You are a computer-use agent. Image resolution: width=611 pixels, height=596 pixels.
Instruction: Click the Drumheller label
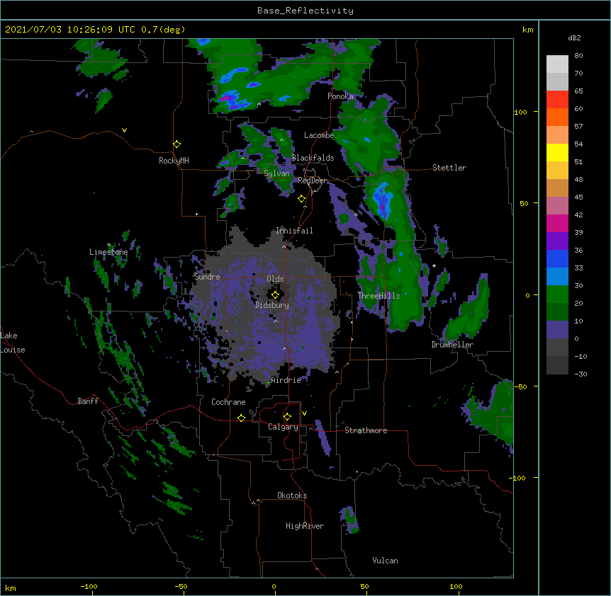pyautogui.click(x=452, y=345)
